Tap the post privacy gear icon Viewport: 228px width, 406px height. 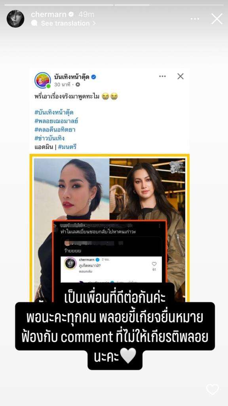pyautogui.click(x=78, y=84)
